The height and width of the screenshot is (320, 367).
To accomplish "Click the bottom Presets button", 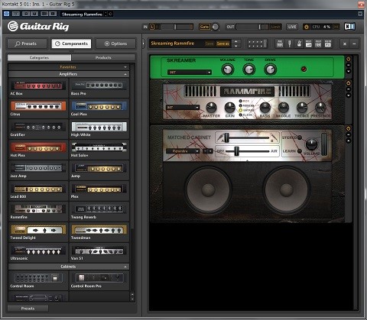I will point(28,309).
